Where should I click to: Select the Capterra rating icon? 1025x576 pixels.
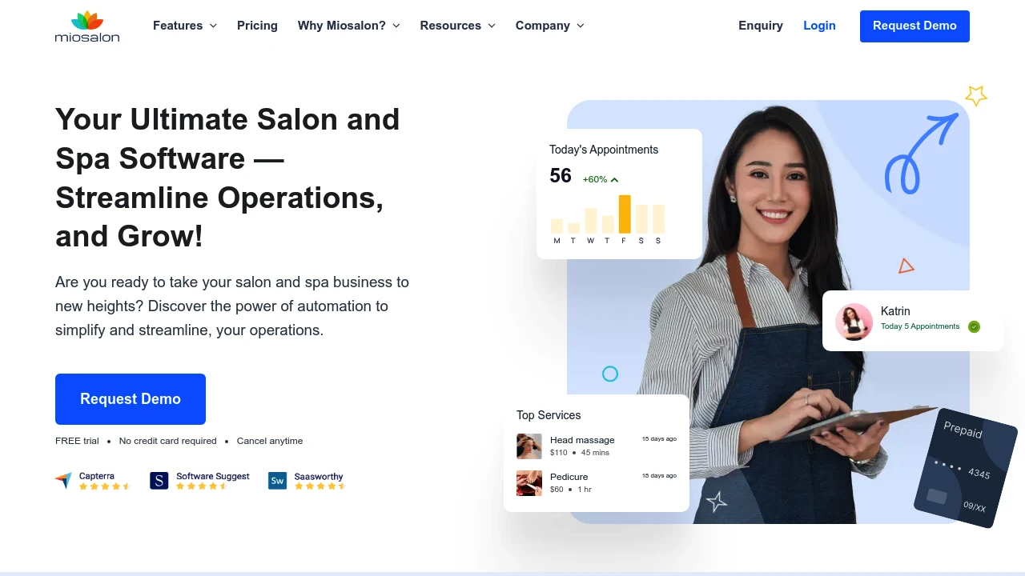[64, 479]
